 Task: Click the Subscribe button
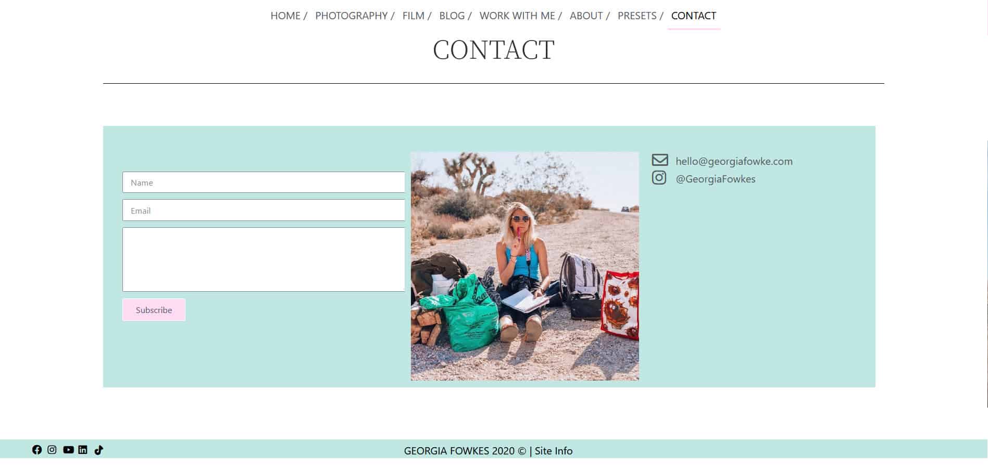click(x=154, y=310)
